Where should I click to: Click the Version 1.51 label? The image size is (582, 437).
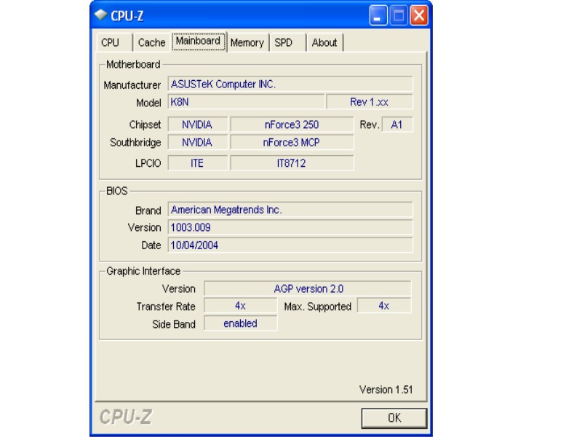pos(386,390)
